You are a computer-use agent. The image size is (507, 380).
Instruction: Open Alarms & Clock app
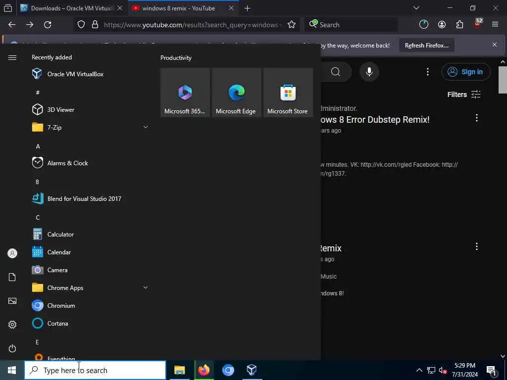click(90, 163)
